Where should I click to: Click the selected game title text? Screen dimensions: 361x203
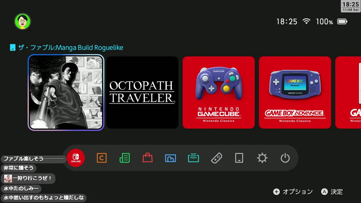click(71, 48)
